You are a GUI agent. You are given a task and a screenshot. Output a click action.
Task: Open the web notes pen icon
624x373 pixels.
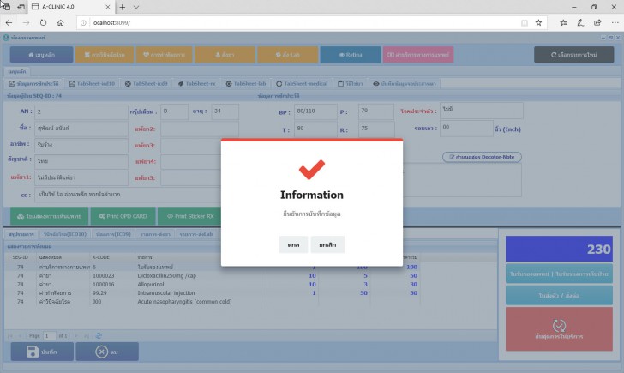coord(580,22)
